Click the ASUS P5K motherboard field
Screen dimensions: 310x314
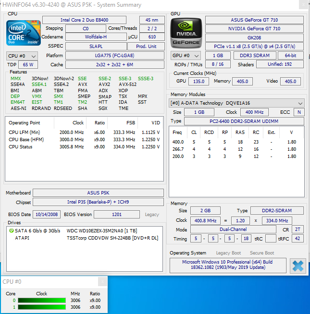click(100, 193)
